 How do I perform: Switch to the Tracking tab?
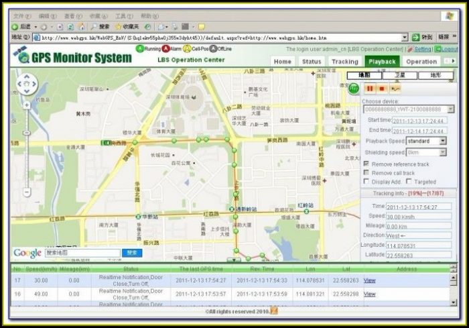pyautogui.click(x=344, y=62)
